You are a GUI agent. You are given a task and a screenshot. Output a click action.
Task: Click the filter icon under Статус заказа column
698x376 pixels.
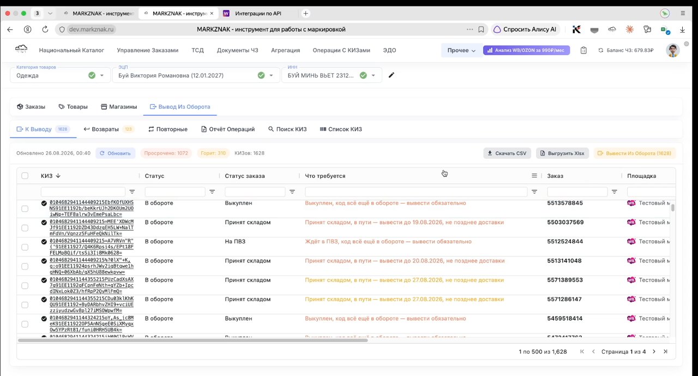click(292, 192)
